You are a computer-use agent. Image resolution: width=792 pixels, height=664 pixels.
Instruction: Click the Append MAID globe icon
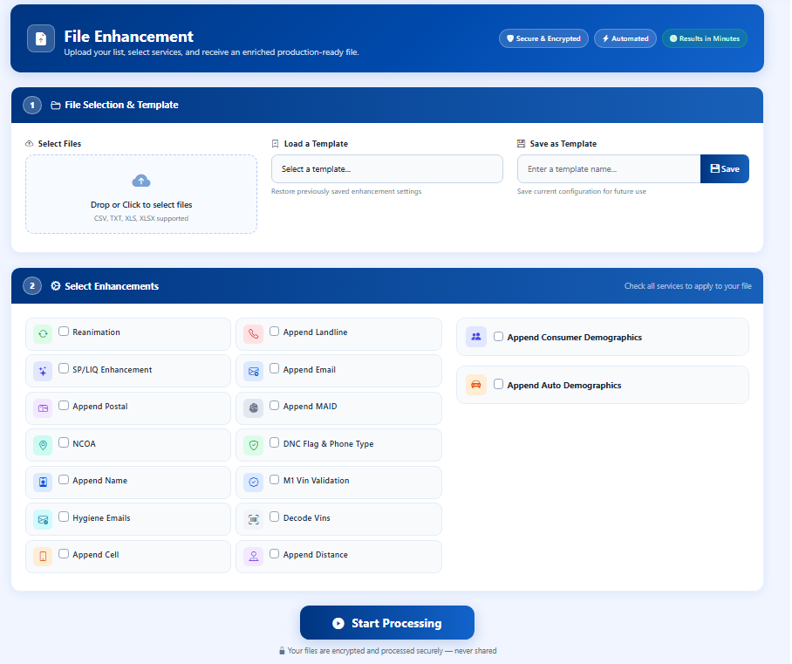254,408
